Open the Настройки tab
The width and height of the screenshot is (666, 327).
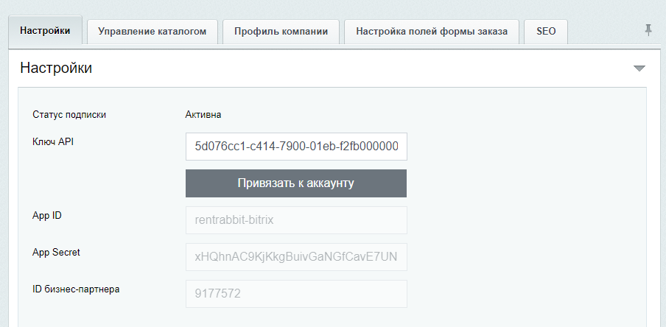(46, 31)
